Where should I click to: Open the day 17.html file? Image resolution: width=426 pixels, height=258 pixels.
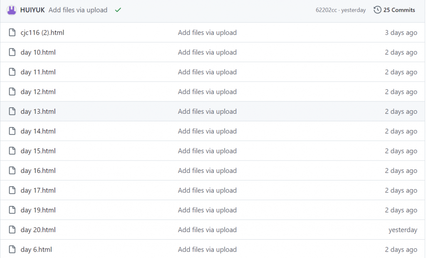pyautogui.click(x=38, y=190)
